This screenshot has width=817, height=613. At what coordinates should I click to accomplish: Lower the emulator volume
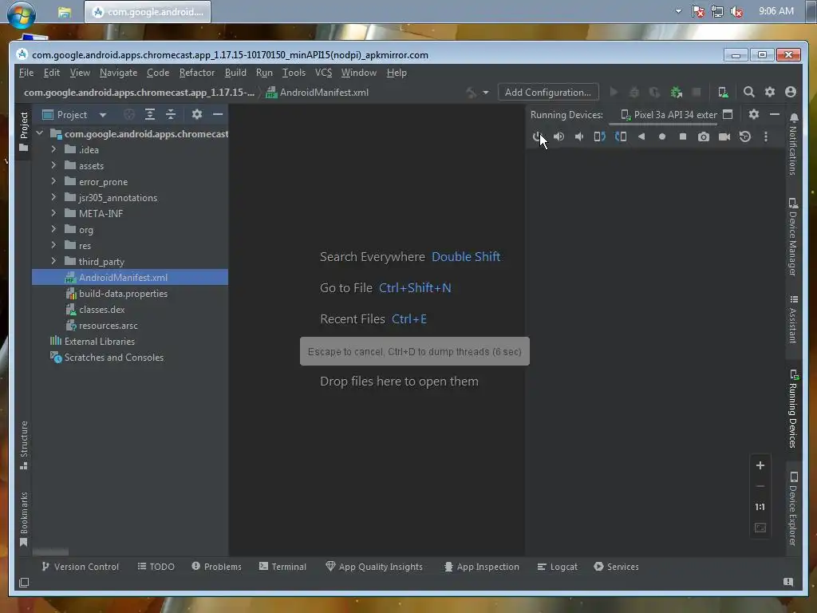click(579, 136)
